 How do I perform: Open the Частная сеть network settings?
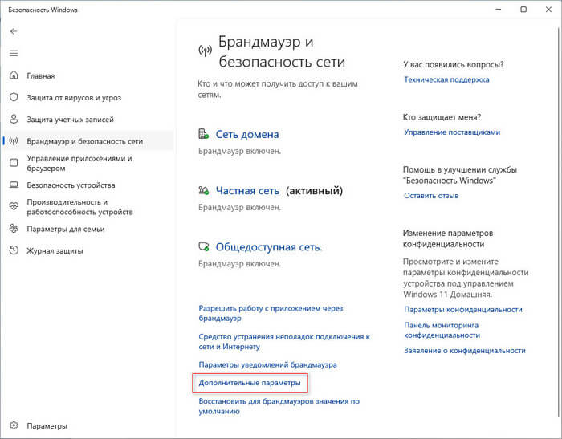pyautogui.click(x=247, y=191)
